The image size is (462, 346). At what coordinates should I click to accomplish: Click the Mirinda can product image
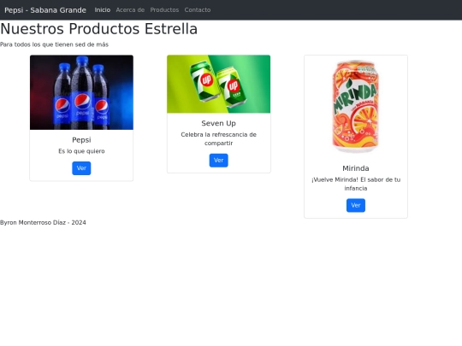tap(356, 107)
